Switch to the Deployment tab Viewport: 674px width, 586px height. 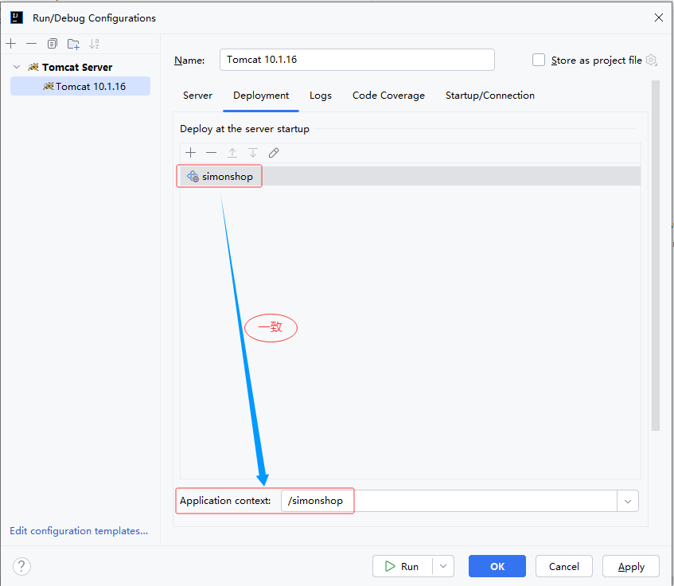[x=261, y=96]
